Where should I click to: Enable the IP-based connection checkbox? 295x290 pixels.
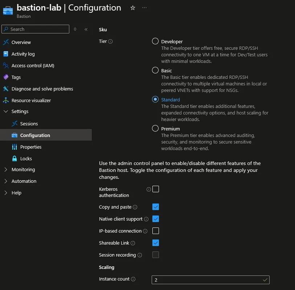click(156, 231)
